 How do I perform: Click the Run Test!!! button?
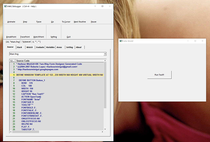pyautogui.click(x=160, y=75)
